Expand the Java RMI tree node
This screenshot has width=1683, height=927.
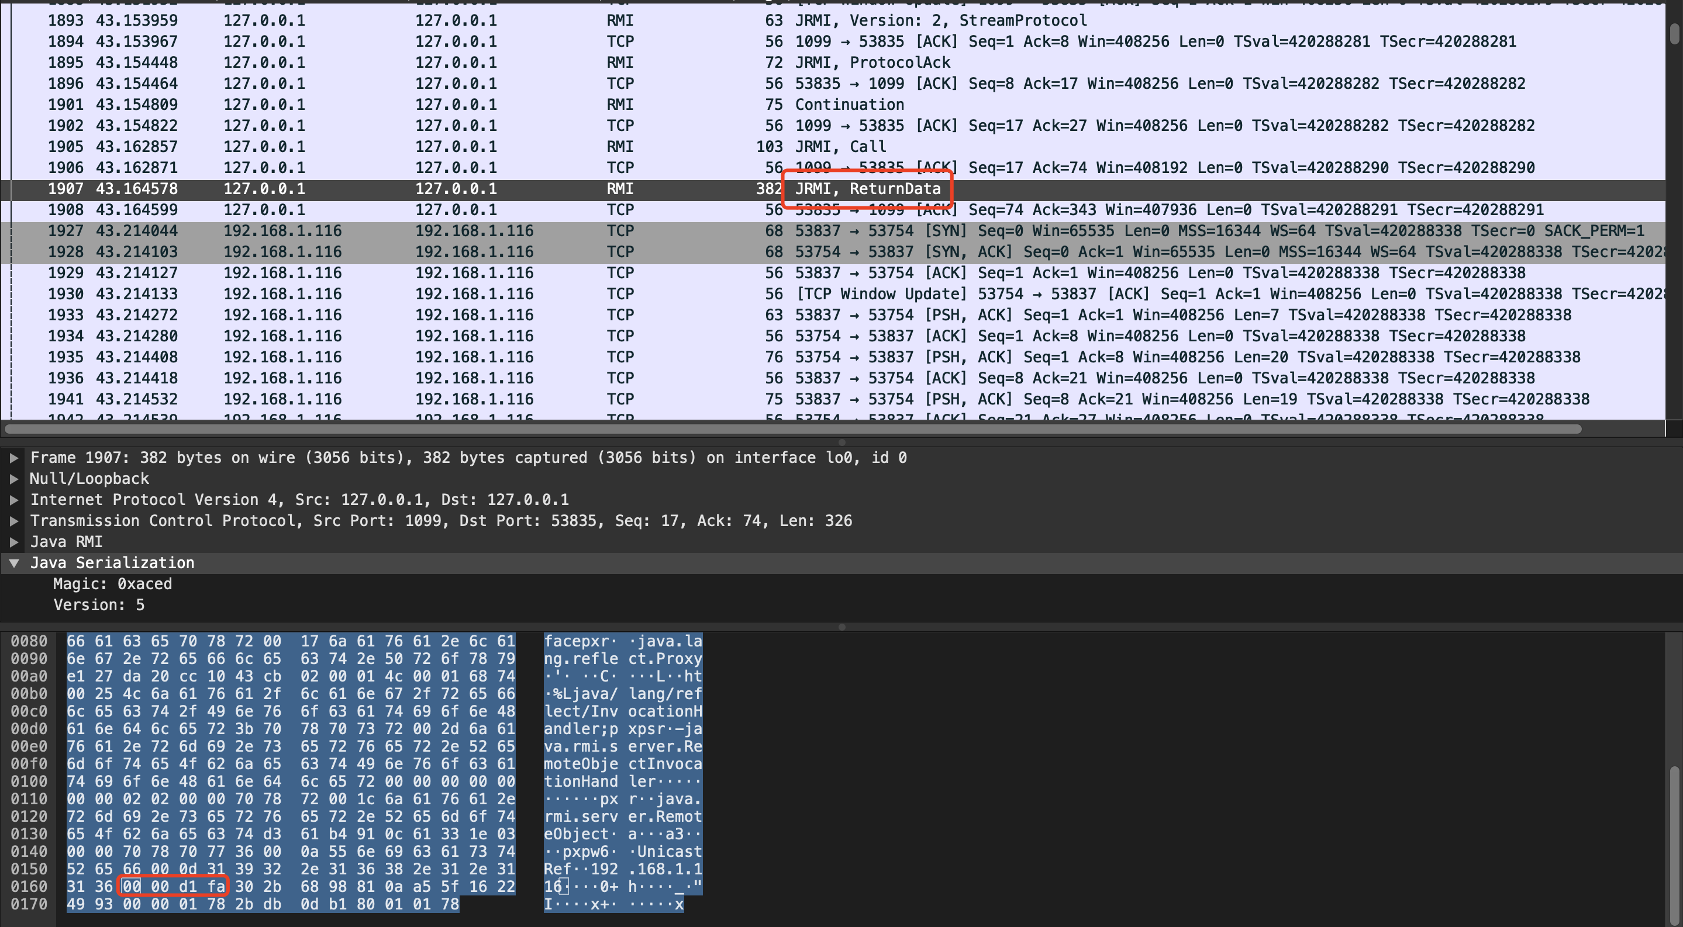click(x=13, y=542)
